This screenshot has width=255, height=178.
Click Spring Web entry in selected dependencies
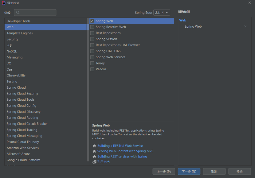193,26
